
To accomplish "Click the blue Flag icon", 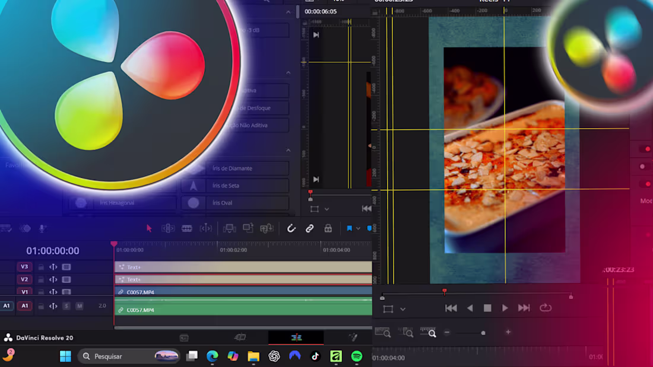I will [x=350, y=228].
